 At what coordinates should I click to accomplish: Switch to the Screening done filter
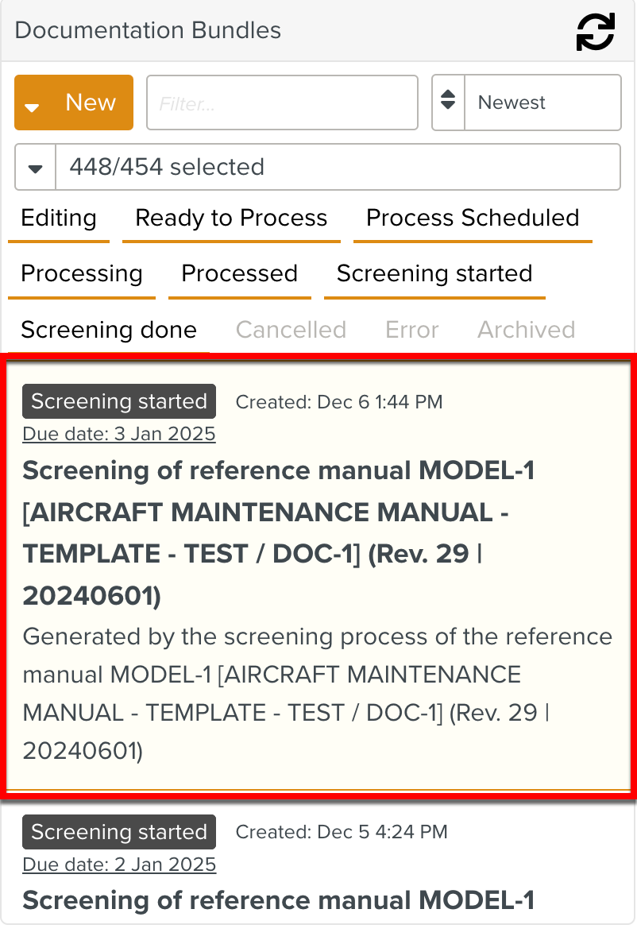pyautogui.click(x=108, y=329)
